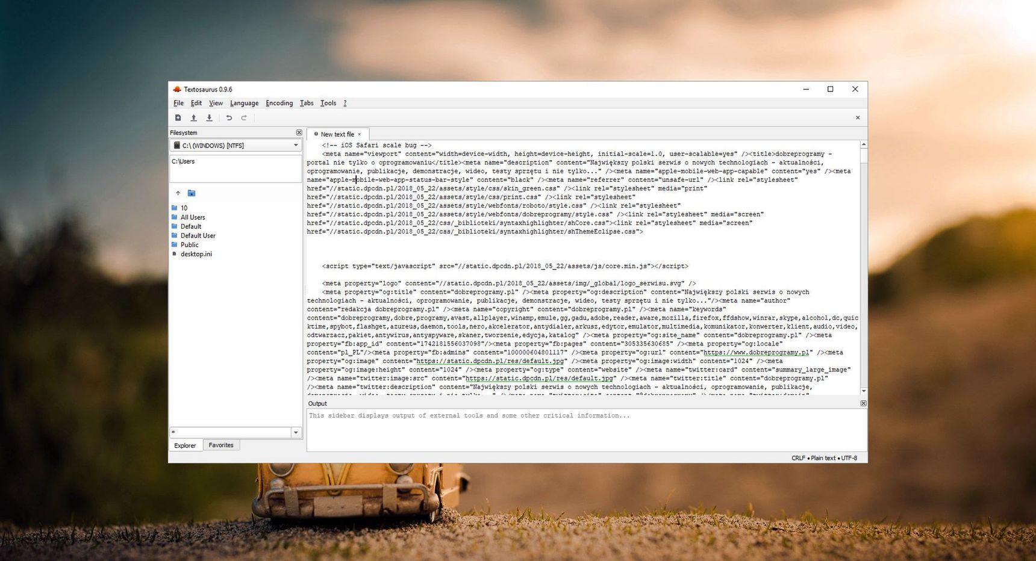Click CRLF line ending in status bar
Screen dimensions: 1036x561
point(798,458)
